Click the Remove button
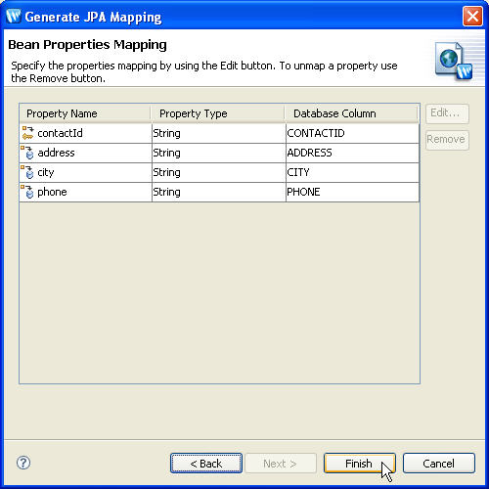Image resolution: width=489 pixels, height=489 pixels. click(447, 140)
